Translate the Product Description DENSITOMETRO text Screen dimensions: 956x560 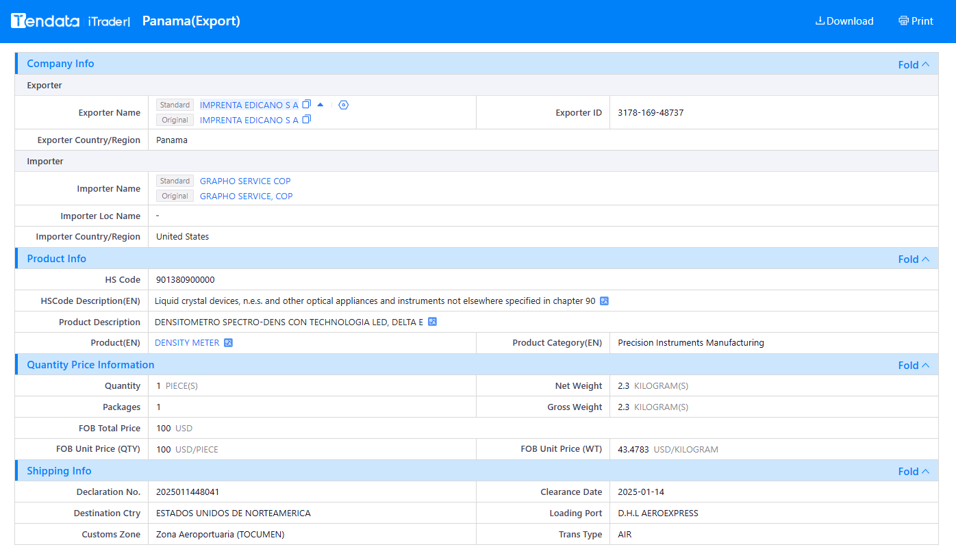pos(432,322)
